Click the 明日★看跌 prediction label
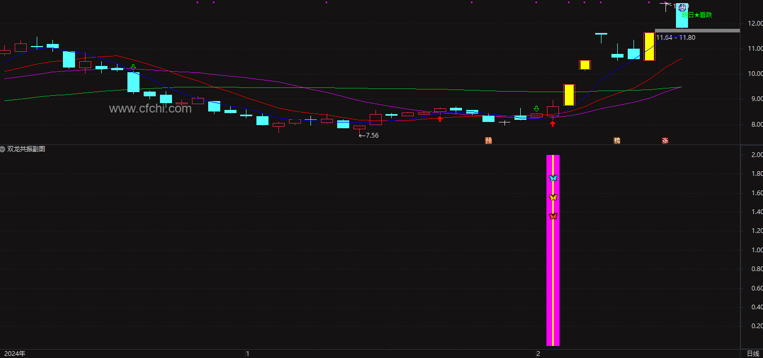The image size is (763, 358). click(x=697, y=15)
